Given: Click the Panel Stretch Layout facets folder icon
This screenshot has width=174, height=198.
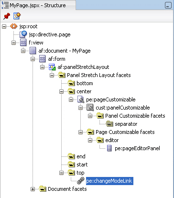Looking at the screenshot, I should (x=62, y=75).
